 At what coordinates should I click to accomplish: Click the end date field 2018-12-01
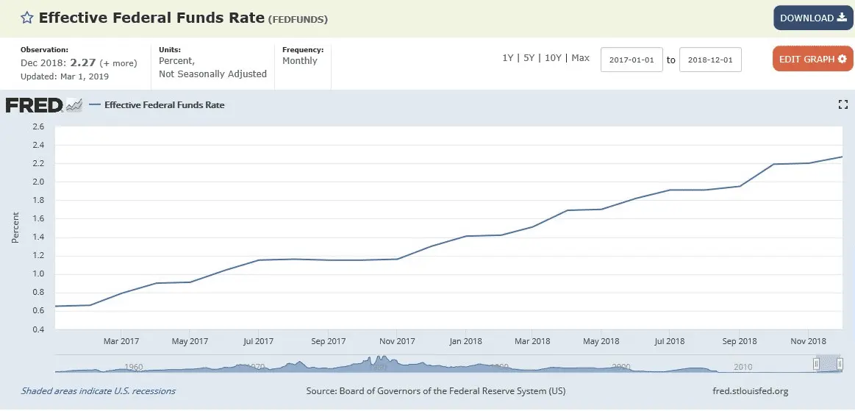(x=710, y=60)
